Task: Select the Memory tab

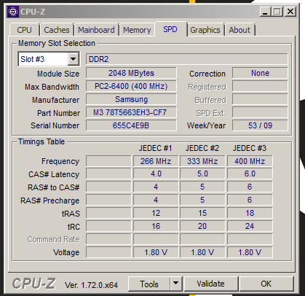Action: (137, 30)
